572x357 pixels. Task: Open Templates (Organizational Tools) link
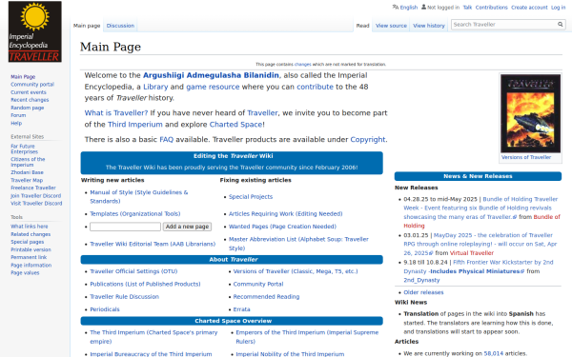coord(135,214)
